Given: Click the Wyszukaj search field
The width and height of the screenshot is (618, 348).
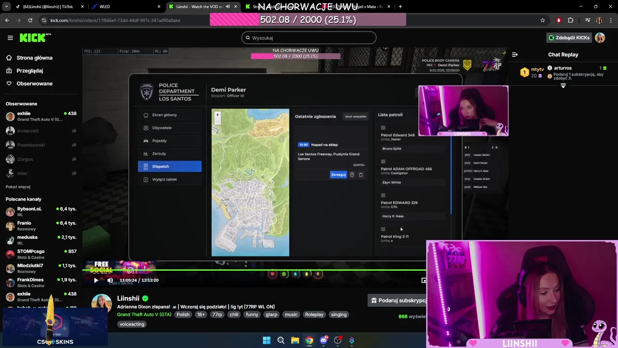Looking at the screenshot, I should coord(309,38).
